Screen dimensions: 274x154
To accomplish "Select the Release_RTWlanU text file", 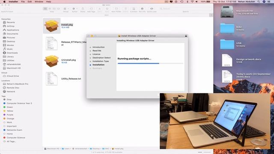I will point(51,43).
